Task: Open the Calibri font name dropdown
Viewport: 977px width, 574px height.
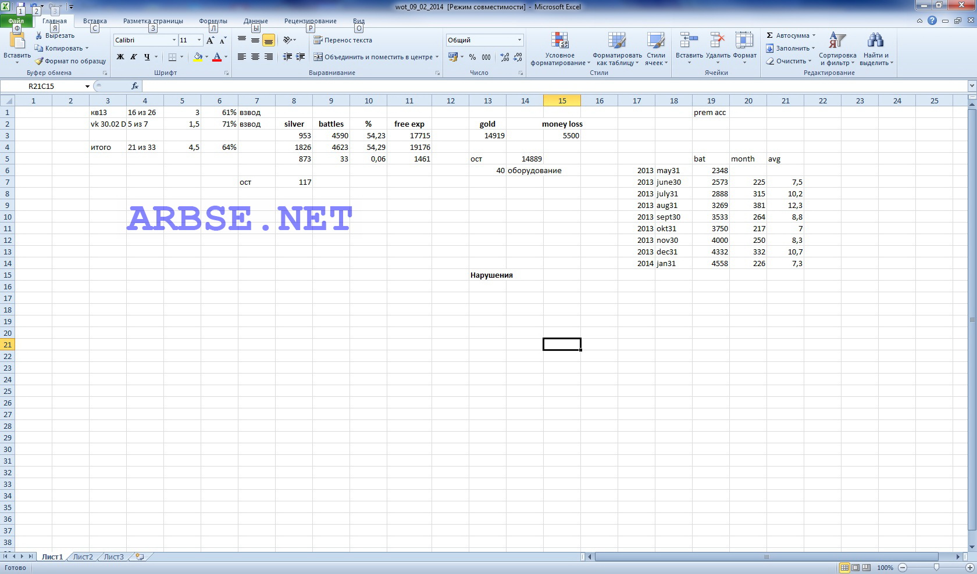Action: pyautogui.click(x=174, y=40)
